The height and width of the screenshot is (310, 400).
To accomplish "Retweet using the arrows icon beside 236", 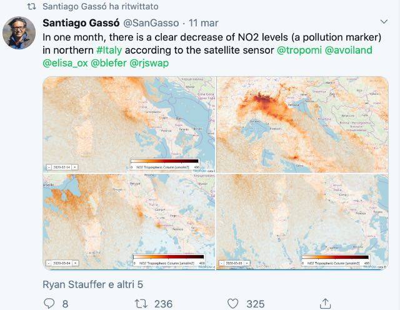I will tap(141, 303).
